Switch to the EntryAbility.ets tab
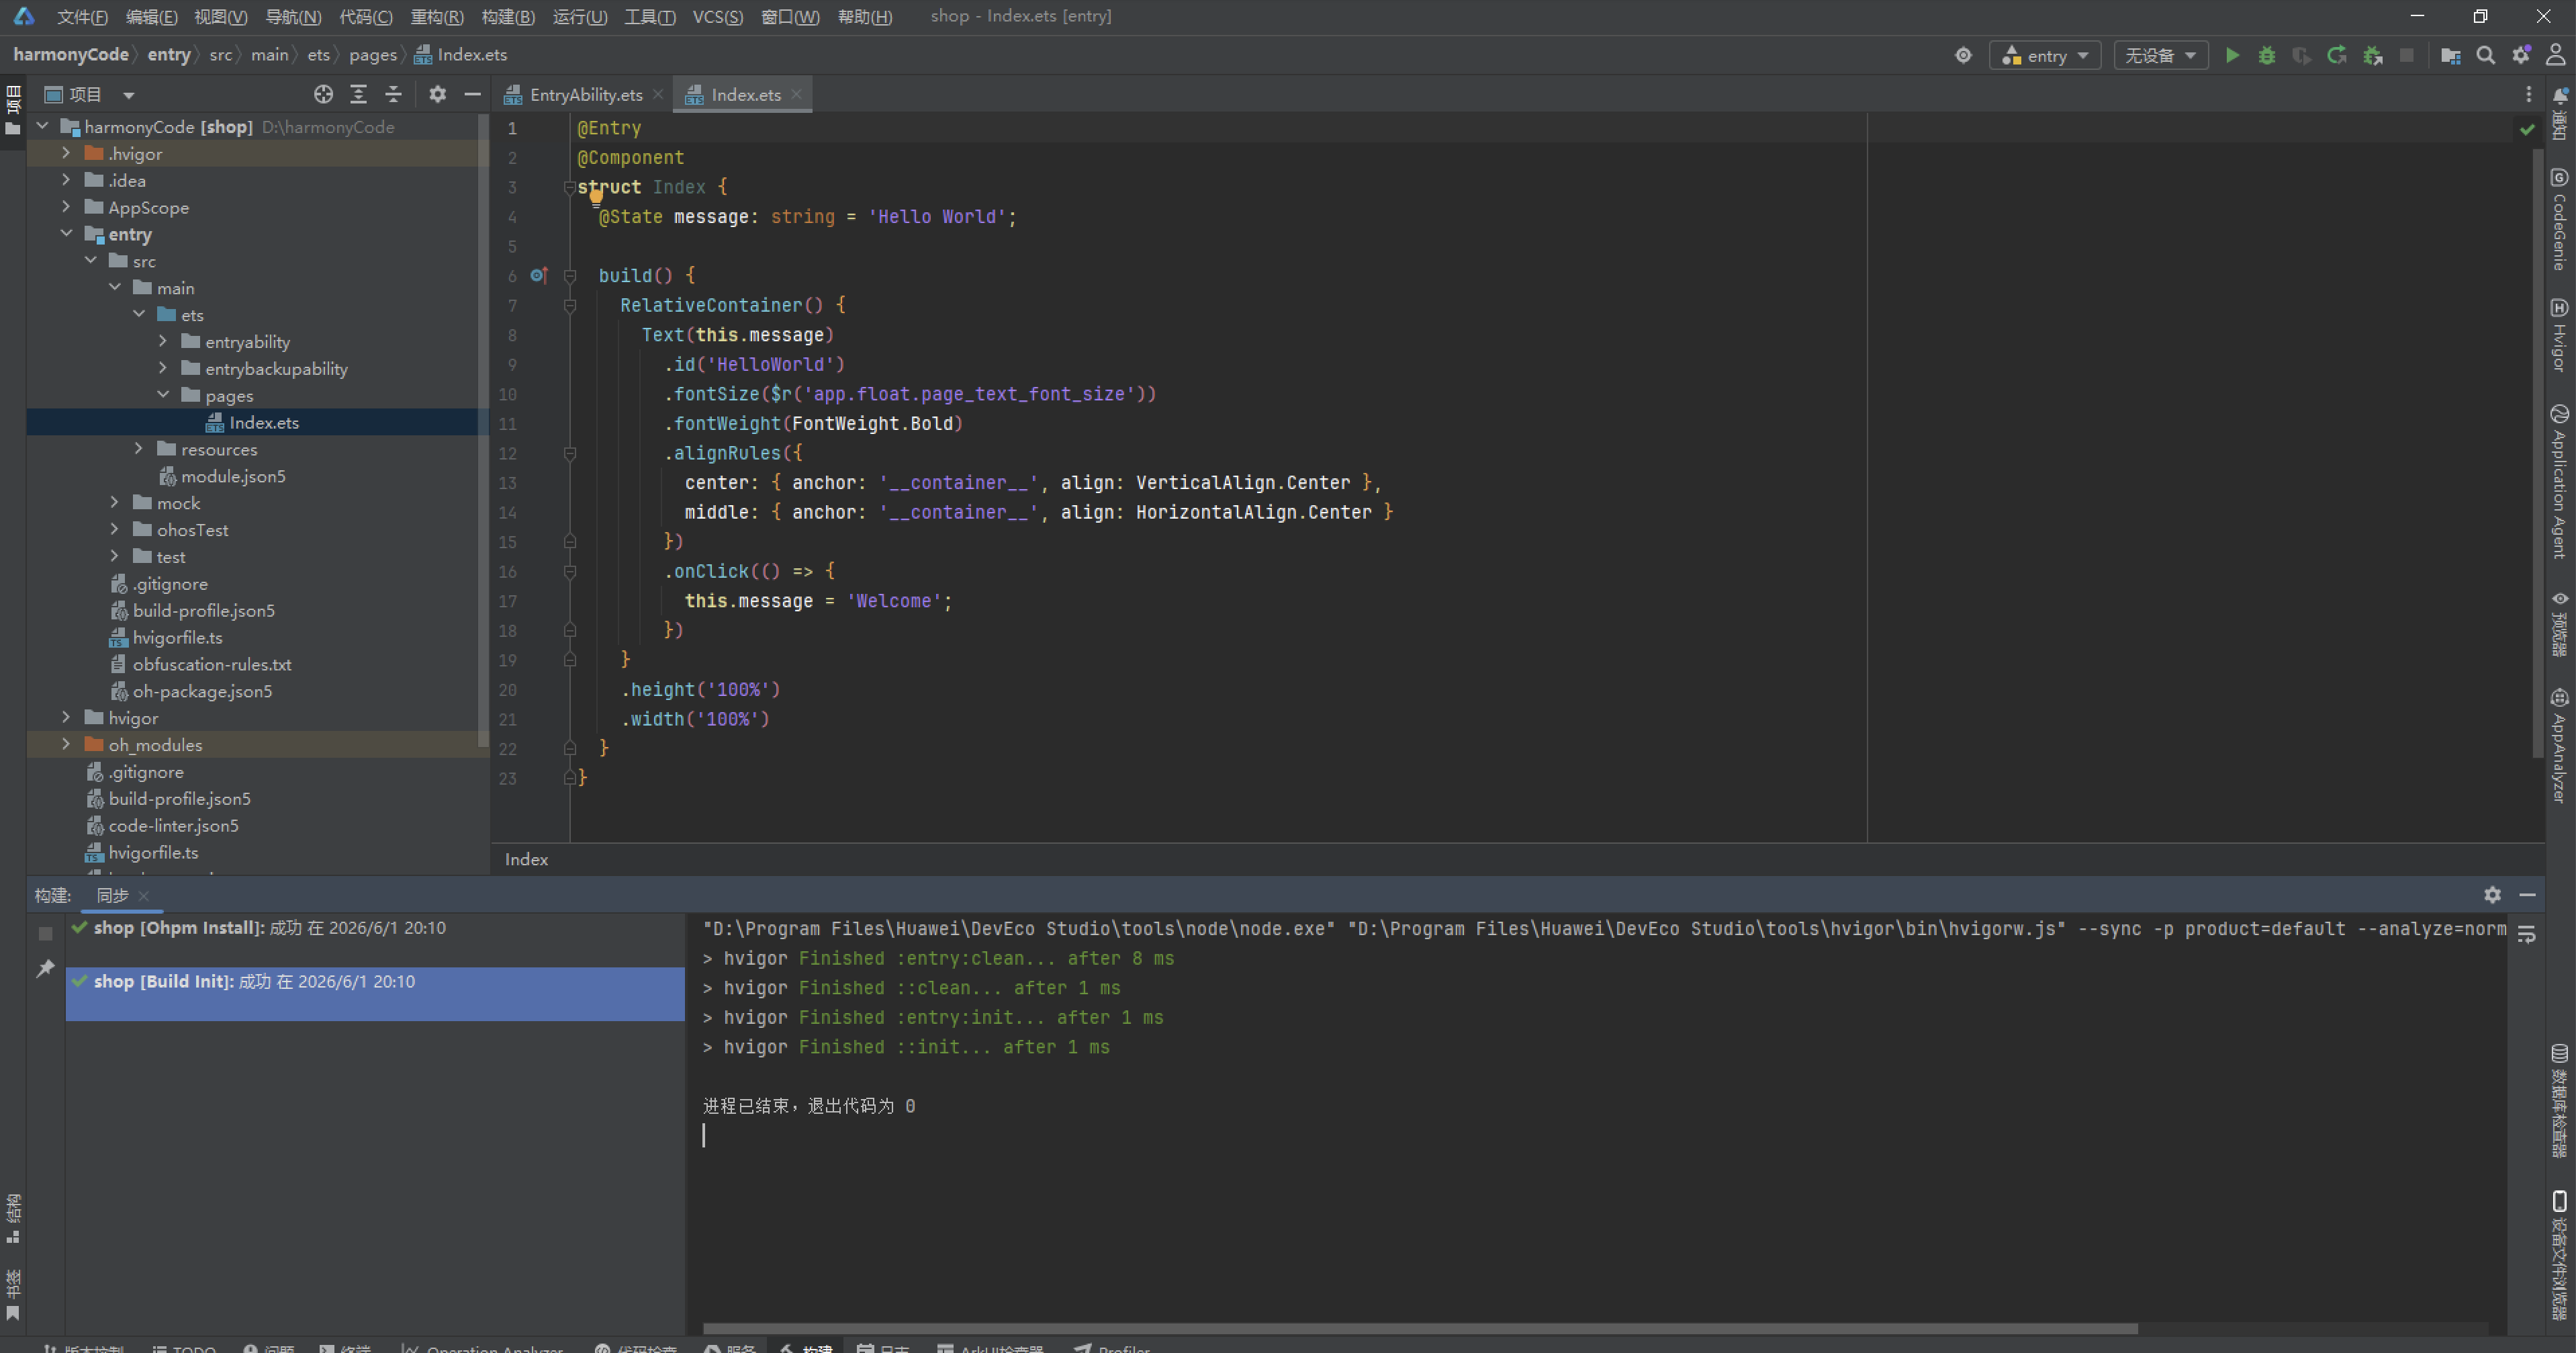Screen dimensions: 2576x1353 (x=585, y=95)
